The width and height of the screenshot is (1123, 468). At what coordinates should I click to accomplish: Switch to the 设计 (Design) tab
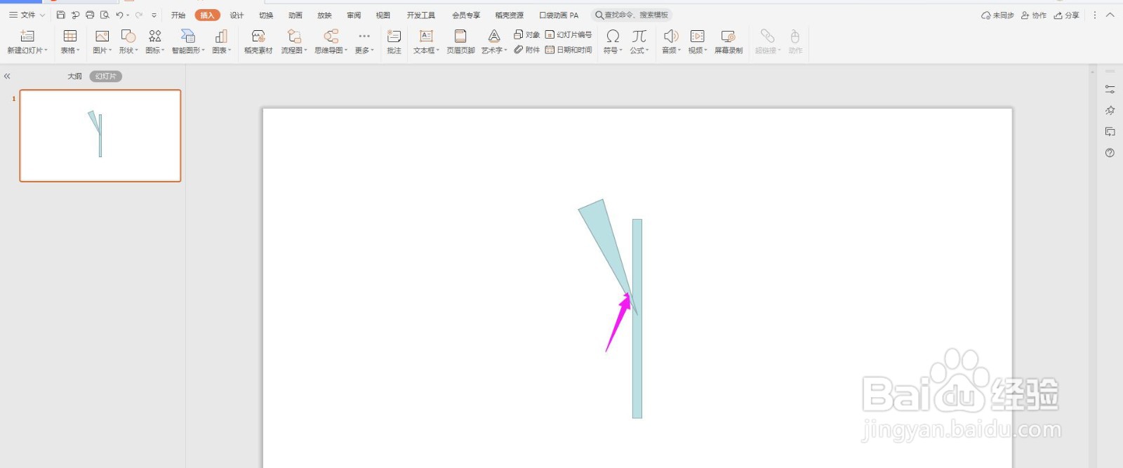237,15
